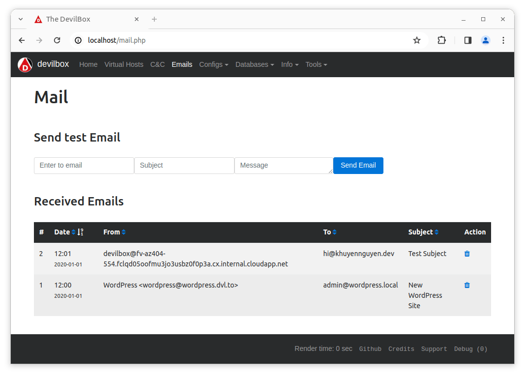Expand the Databases dropdown menu

(254, 64)
